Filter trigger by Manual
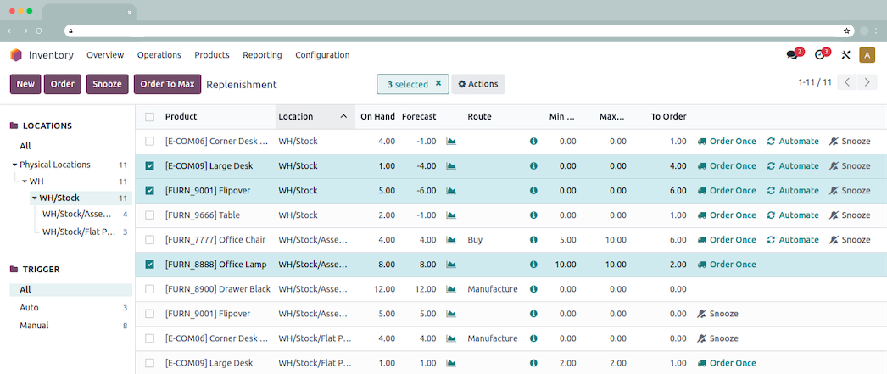Image resolution: width=887 pixels, height=374 pixels. tap(34, 326)
